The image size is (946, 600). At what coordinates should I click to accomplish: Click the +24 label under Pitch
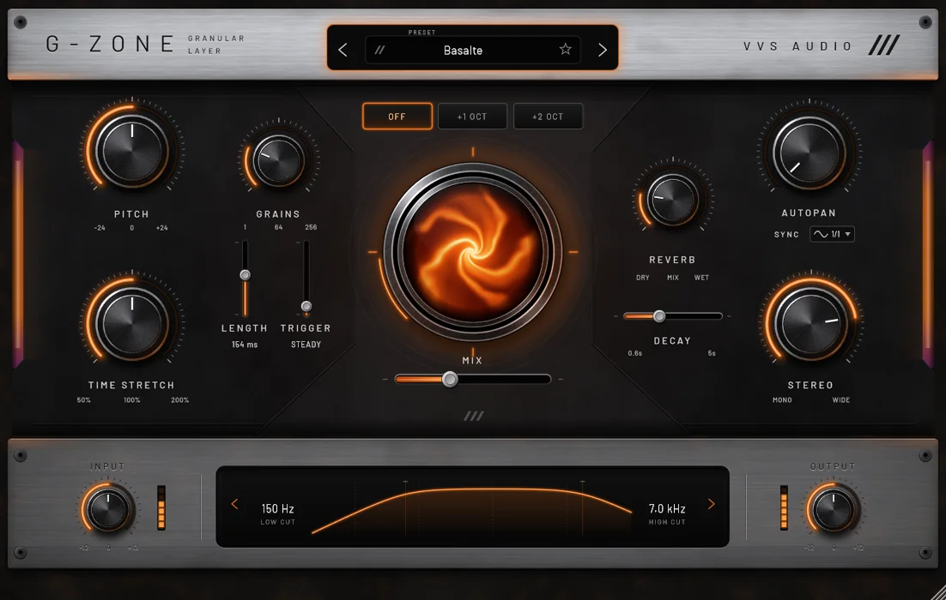click(161, 228)
